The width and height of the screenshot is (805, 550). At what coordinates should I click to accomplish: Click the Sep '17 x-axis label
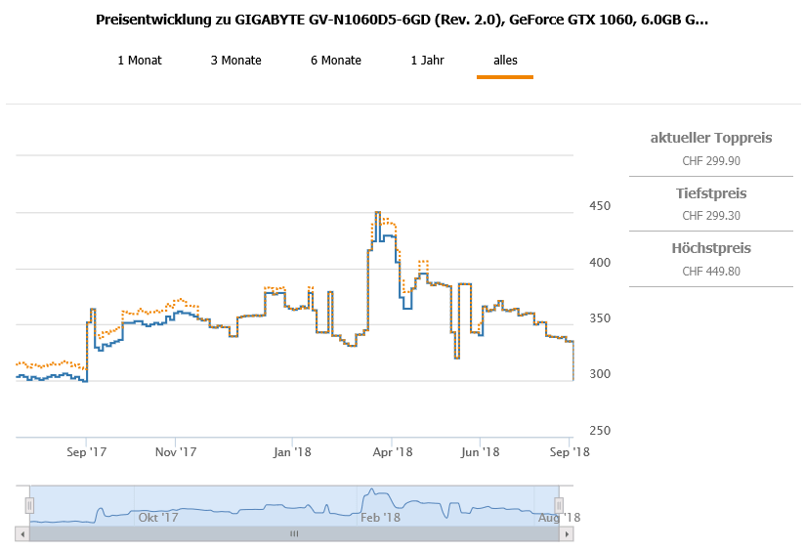[86, 452]
